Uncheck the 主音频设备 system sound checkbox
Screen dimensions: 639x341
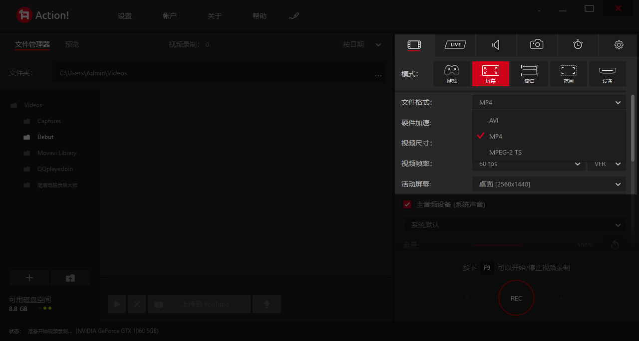click(x=407, y=204)
